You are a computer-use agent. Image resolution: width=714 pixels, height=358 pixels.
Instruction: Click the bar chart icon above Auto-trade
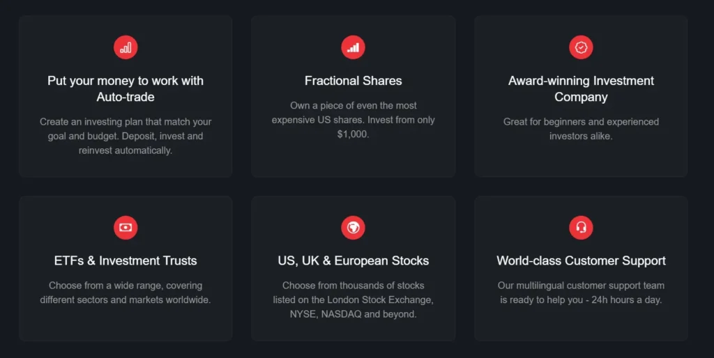tap(126, 47)
